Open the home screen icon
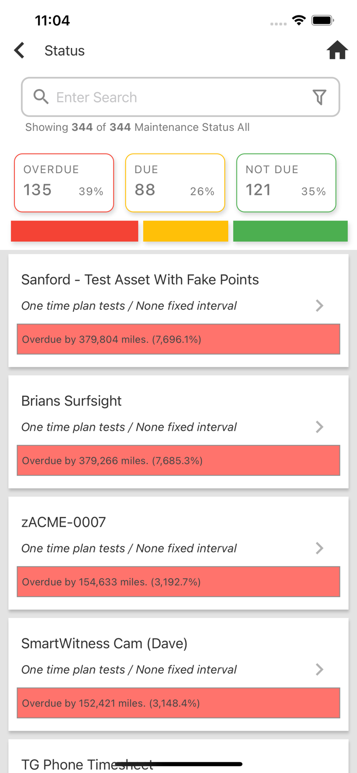 [x=337, y=51]
